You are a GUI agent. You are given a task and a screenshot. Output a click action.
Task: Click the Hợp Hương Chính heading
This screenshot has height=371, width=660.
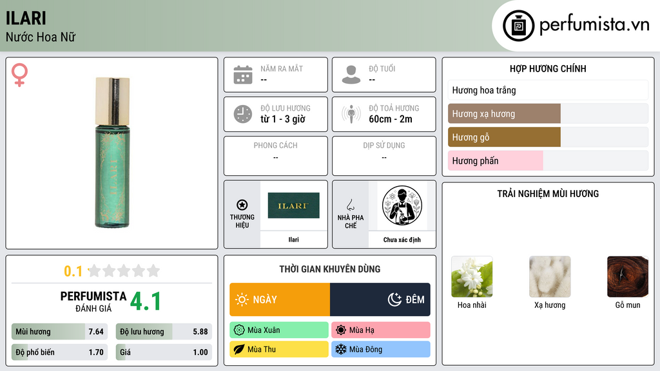[548, 68]
